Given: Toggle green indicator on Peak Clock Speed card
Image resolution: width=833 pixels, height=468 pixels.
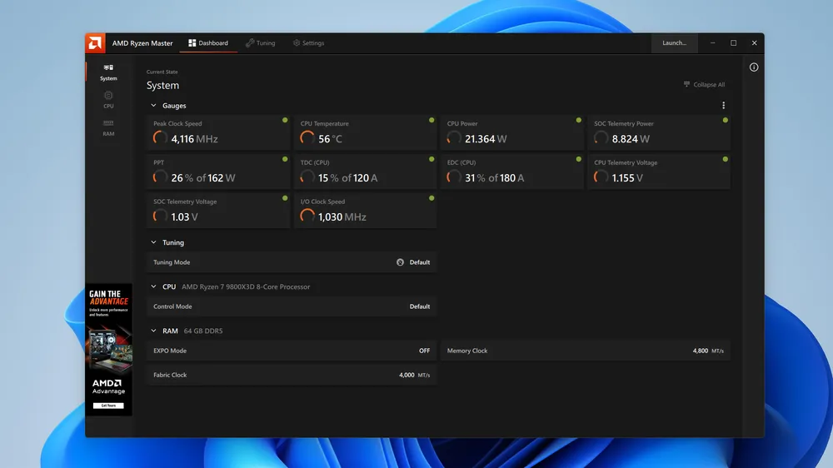Looking at the screenshot, I should click(x=285, y=120).
